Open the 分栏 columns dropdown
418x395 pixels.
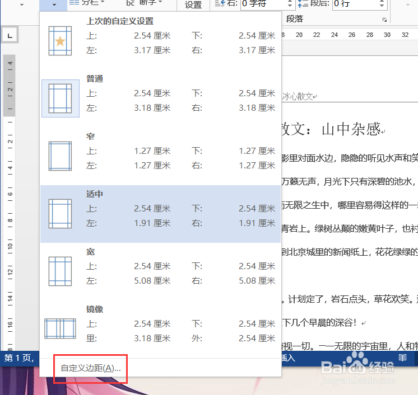[x=87, y=3]
